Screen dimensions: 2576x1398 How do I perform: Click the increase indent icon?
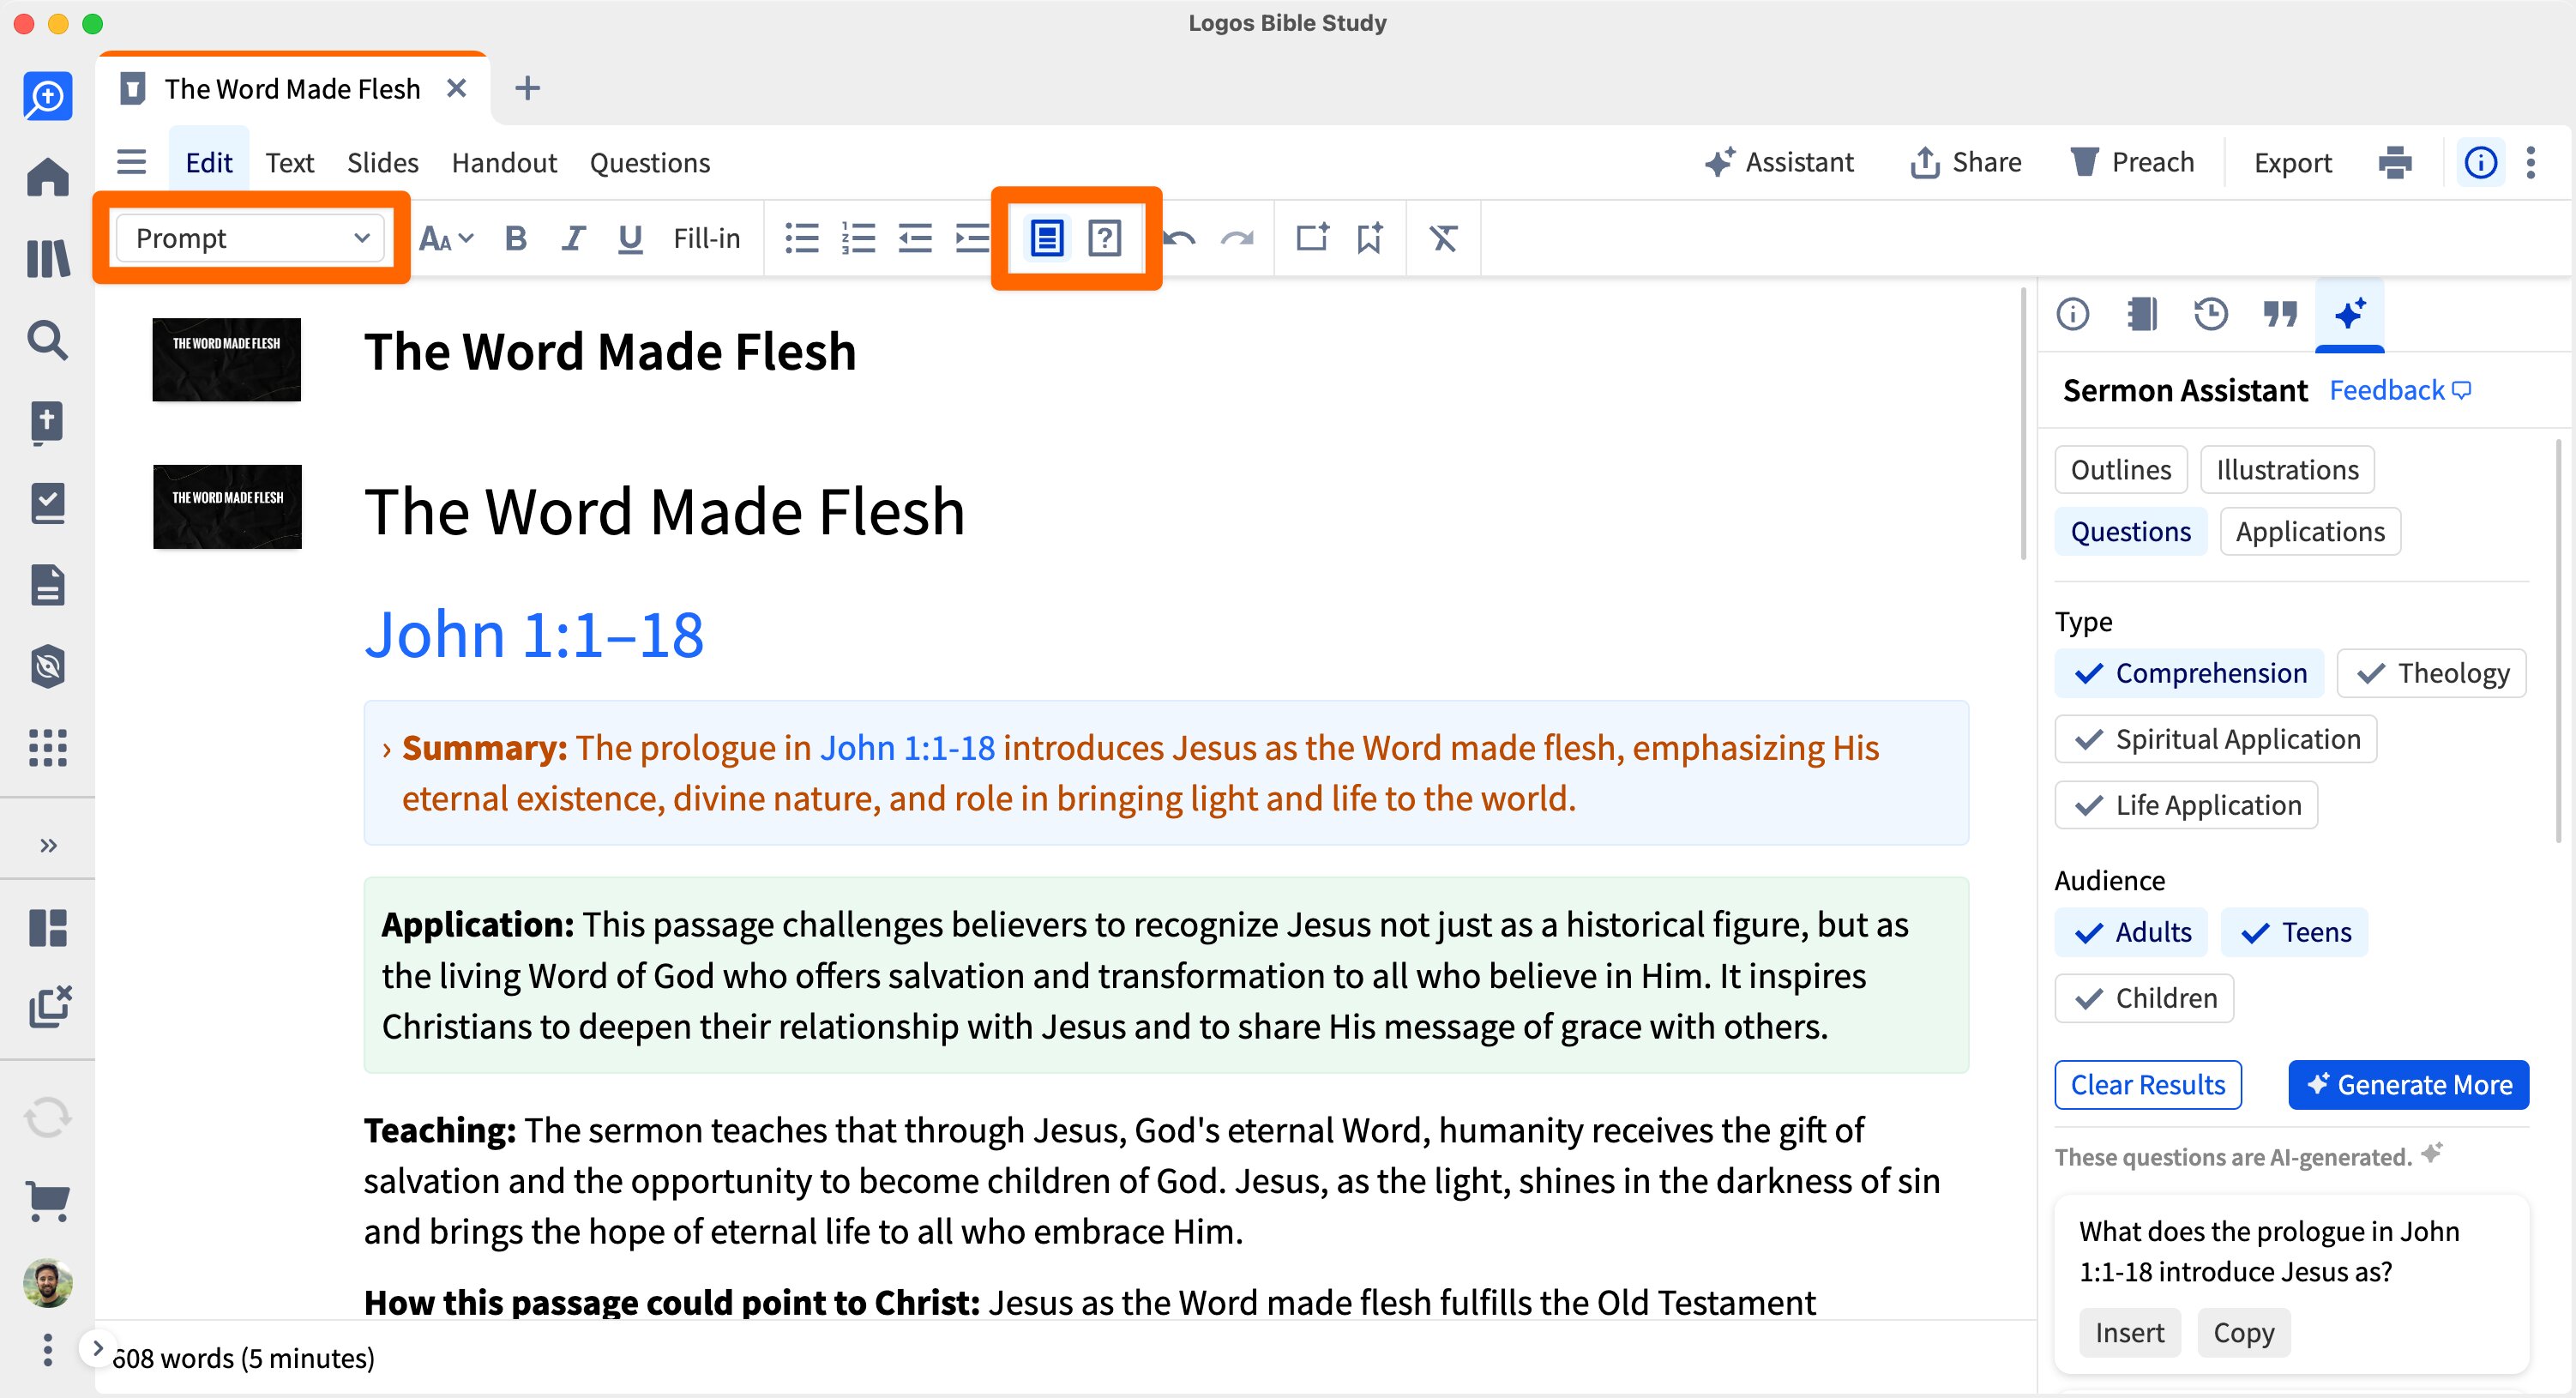point(971,238)
